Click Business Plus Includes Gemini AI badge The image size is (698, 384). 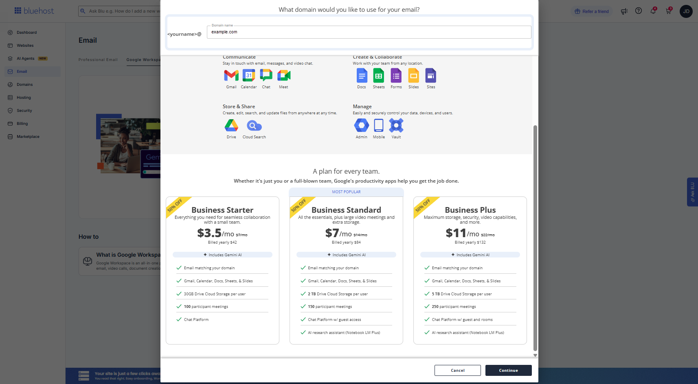point(470,255)
